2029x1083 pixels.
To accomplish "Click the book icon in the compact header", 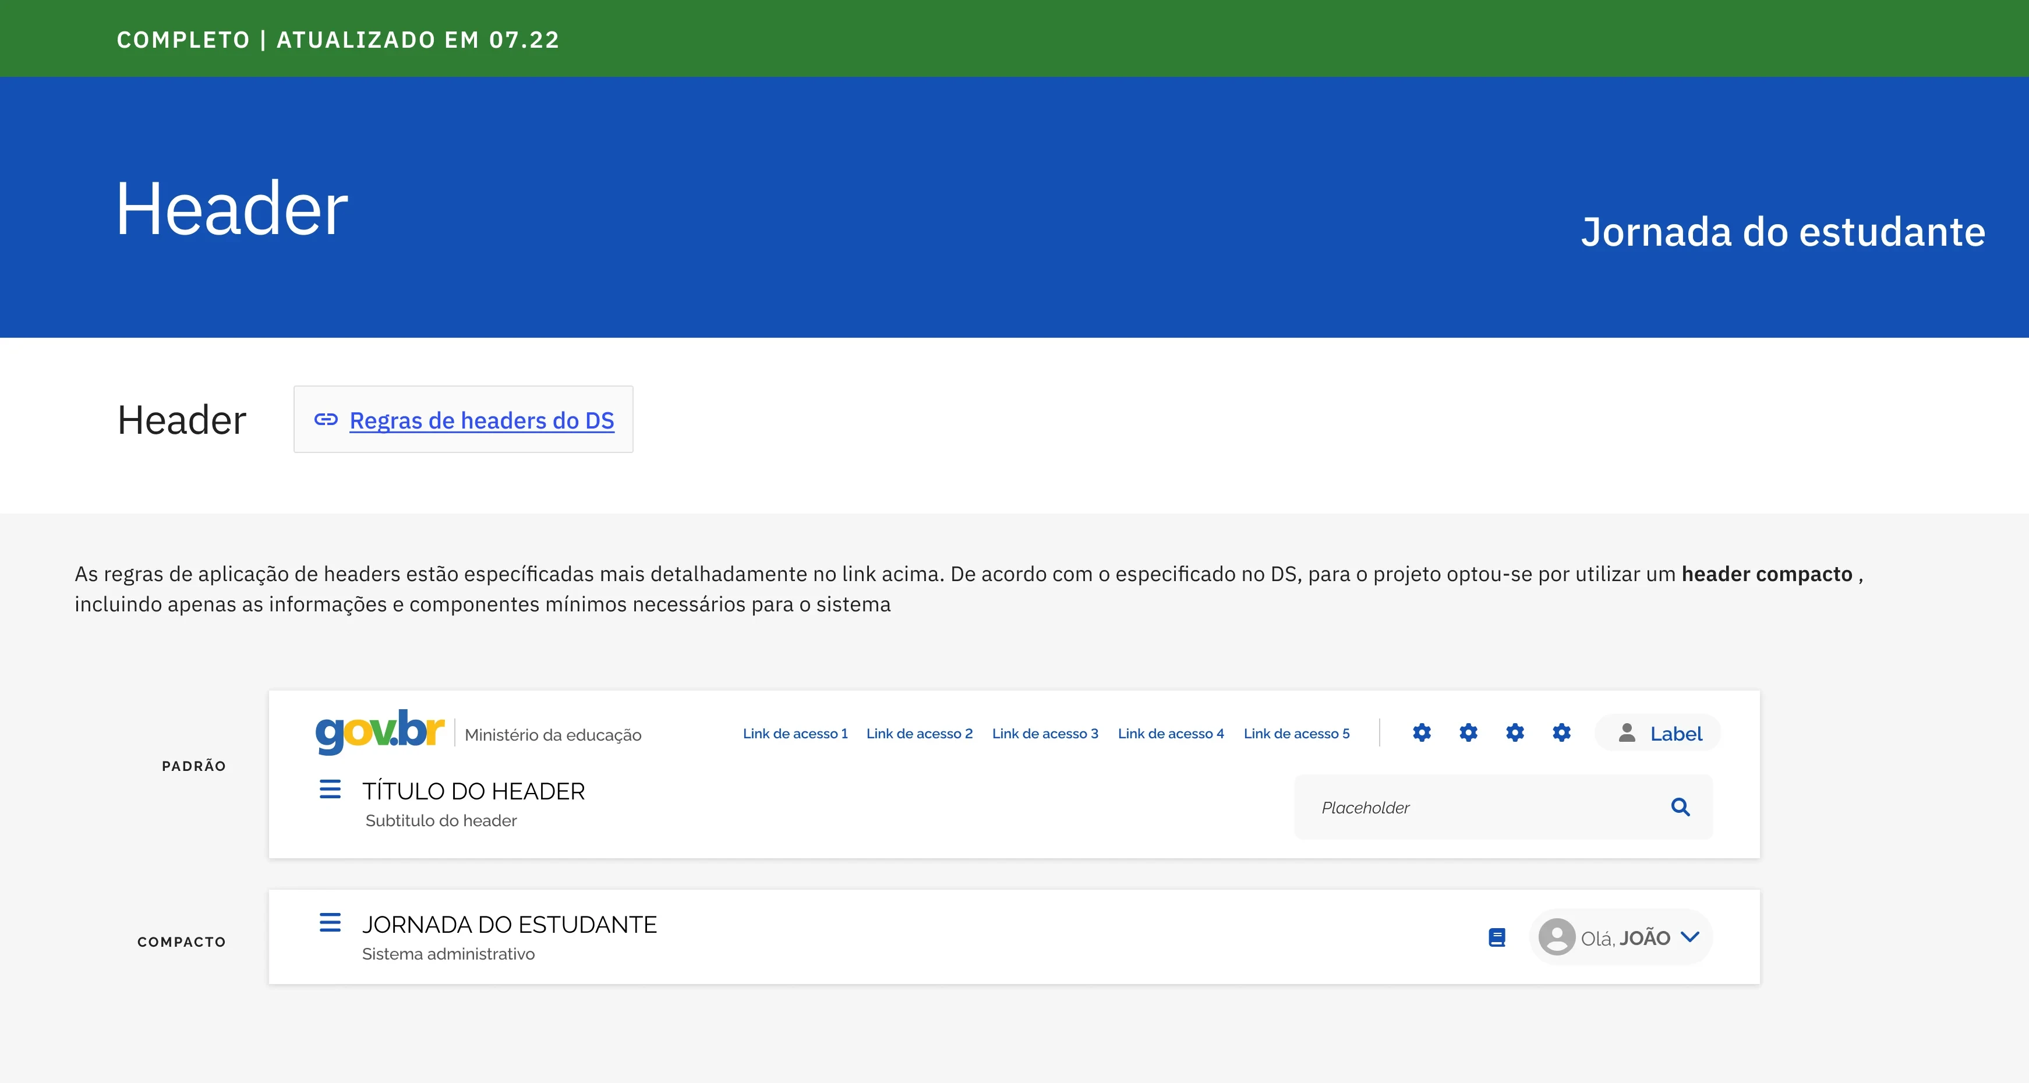I will (1497, 937).
